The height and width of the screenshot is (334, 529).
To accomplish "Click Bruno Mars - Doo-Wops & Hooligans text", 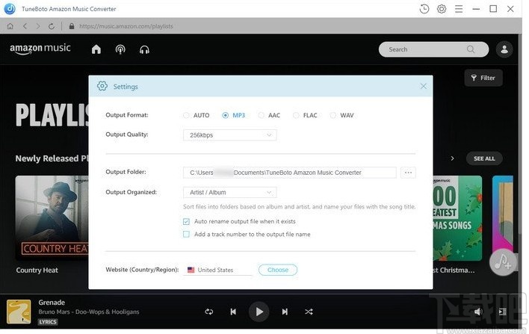I will coord(89,312).
